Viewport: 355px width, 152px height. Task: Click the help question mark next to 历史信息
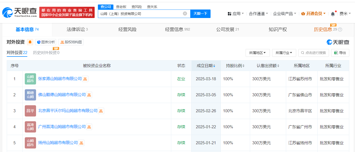[340, 29]
